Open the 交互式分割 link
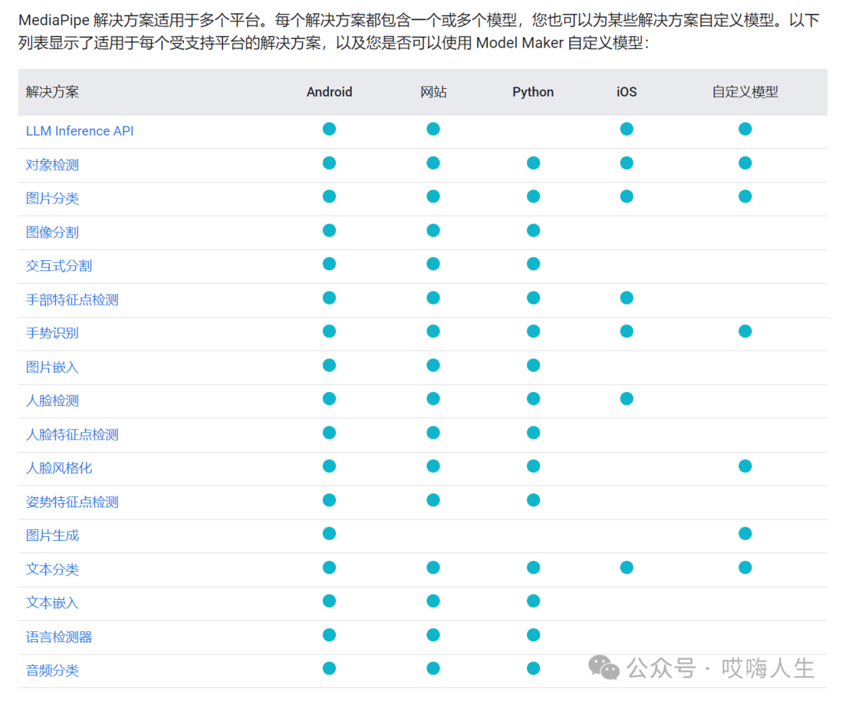 59,266
